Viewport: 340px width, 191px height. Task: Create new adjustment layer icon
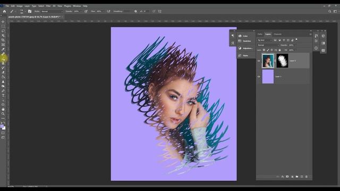click(x=292, y=177)
